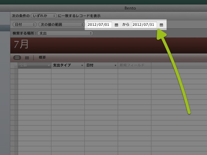
Task: Open calendar picker for start date 2012/07/01
Action: pyautogui.click(x=116, y=25)
